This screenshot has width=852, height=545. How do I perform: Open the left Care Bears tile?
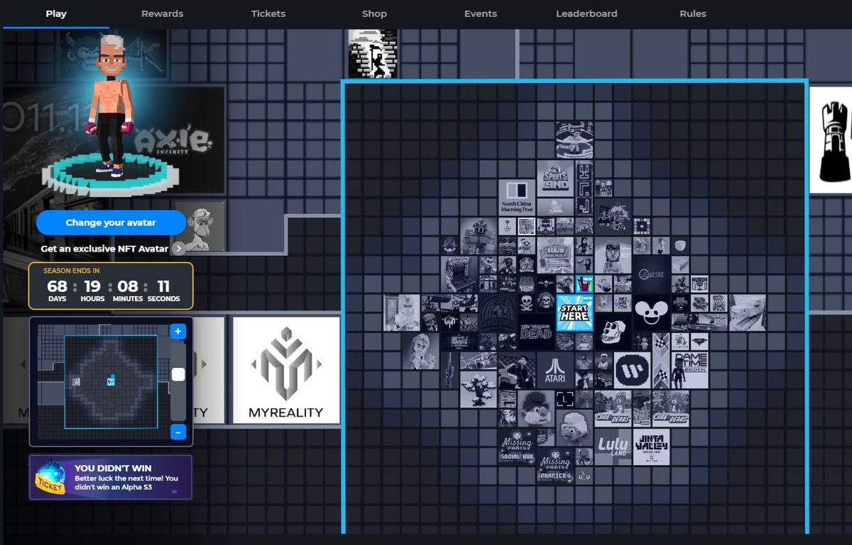613,408
